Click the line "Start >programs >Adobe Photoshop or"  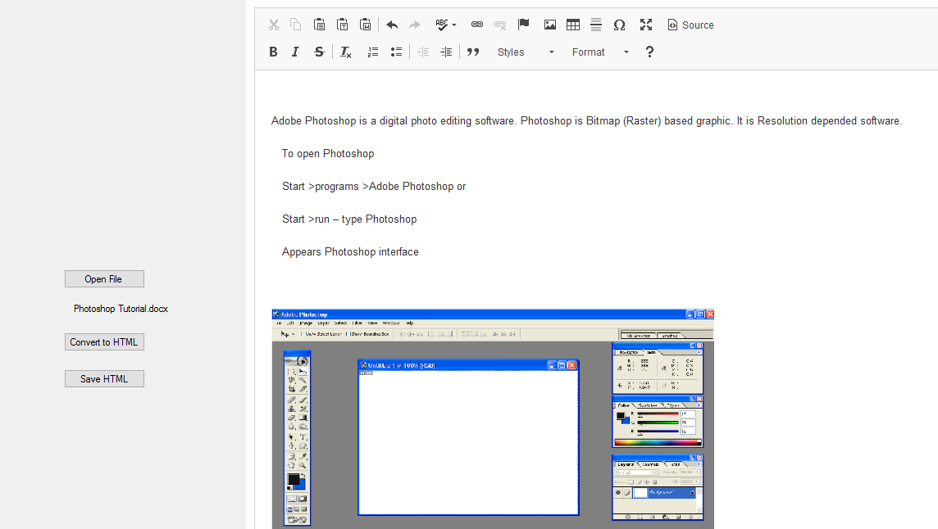374,187
